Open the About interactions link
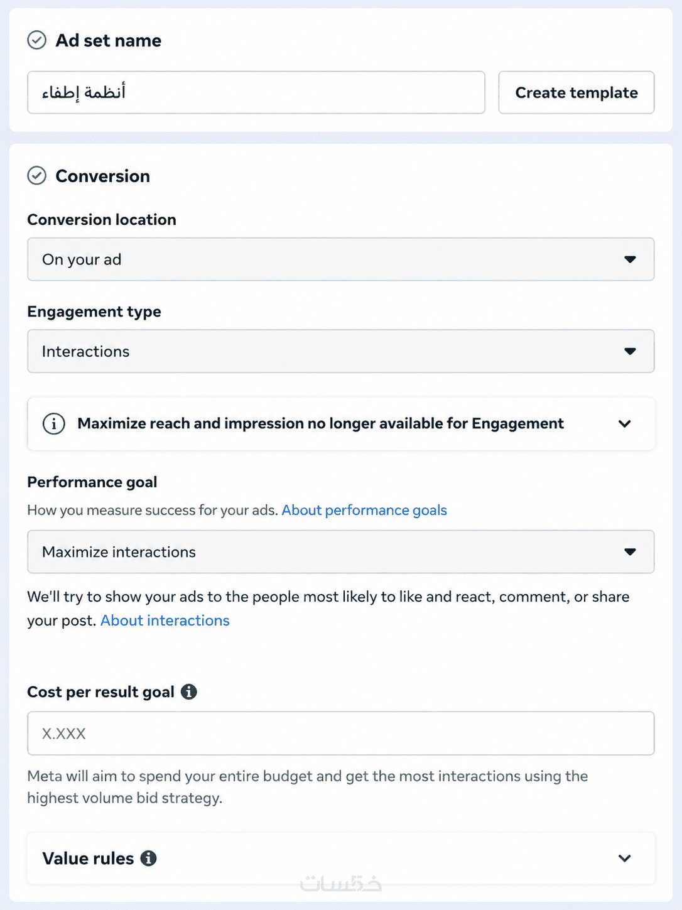 165,620
